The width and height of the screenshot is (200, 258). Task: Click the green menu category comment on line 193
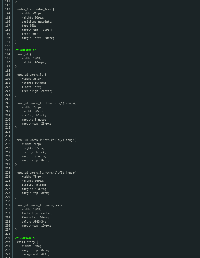[25, 50]
